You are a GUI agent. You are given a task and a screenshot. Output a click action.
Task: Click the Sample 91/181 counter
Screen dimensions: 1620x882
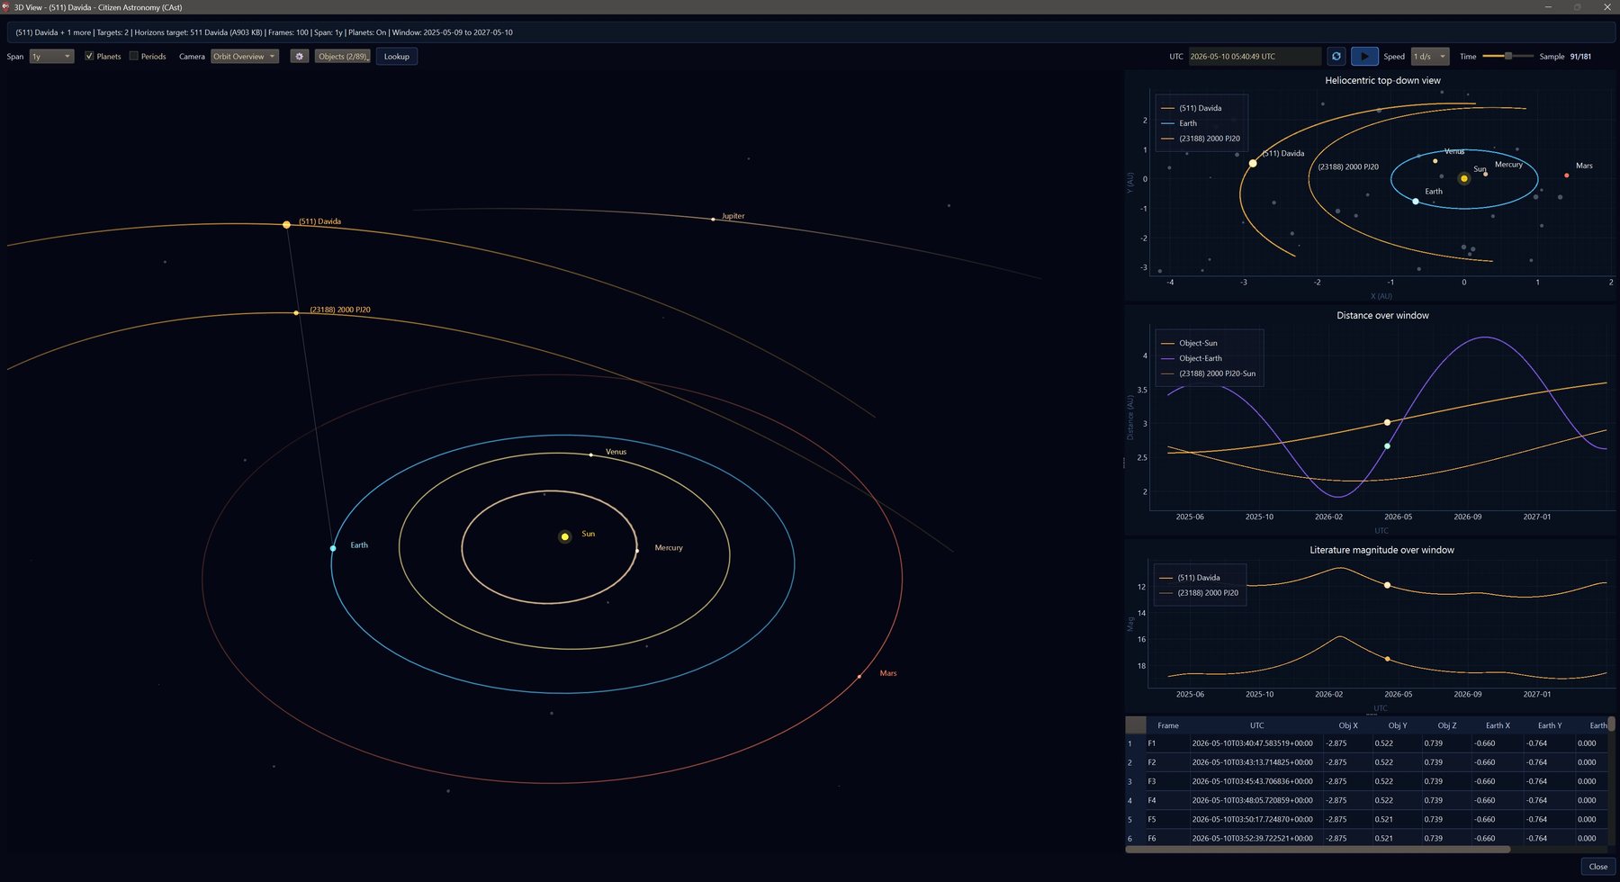click(x=1565, y=57)
